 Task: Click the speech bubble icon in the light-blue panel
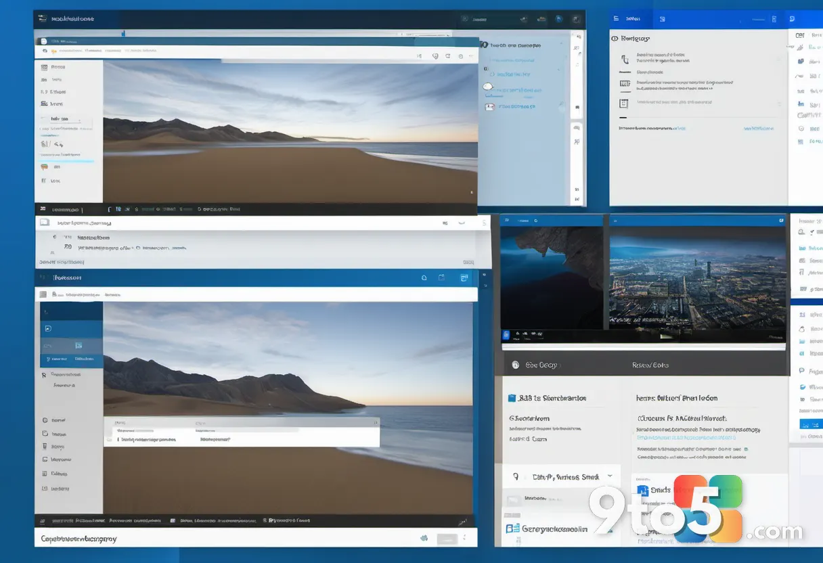click(489, 87)
